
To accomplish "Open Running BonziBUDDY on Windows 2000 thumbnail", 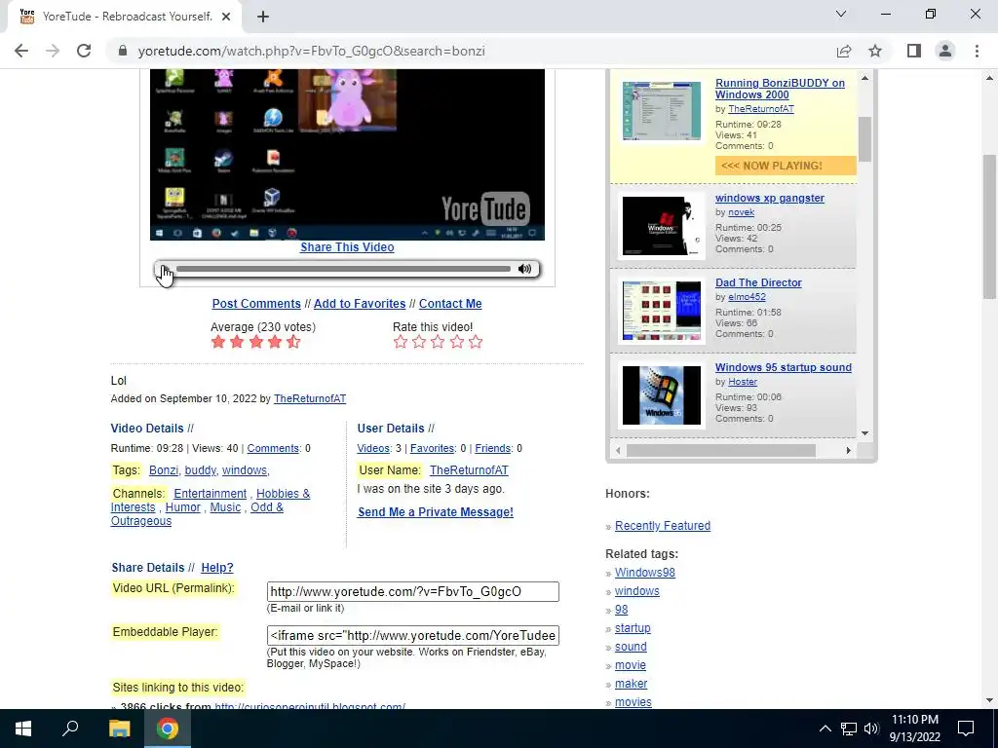I will pos(662,111).
